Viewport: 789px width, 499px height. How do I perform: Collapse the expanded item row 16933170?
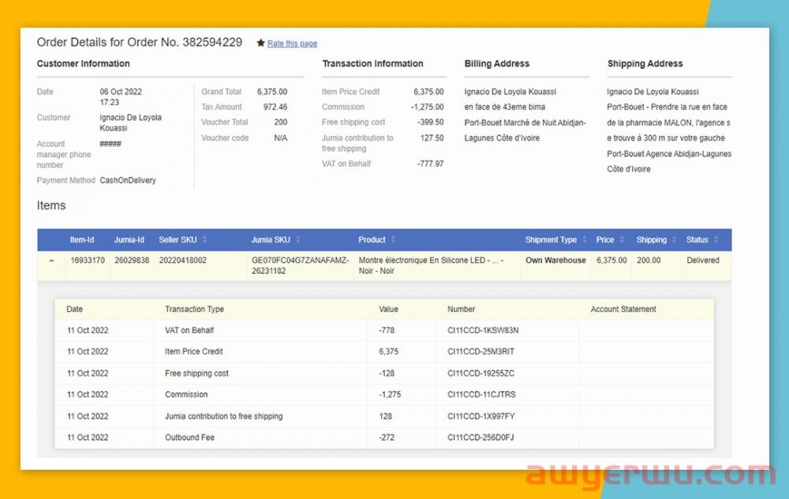pyautogui.click(x=51, y=261)
